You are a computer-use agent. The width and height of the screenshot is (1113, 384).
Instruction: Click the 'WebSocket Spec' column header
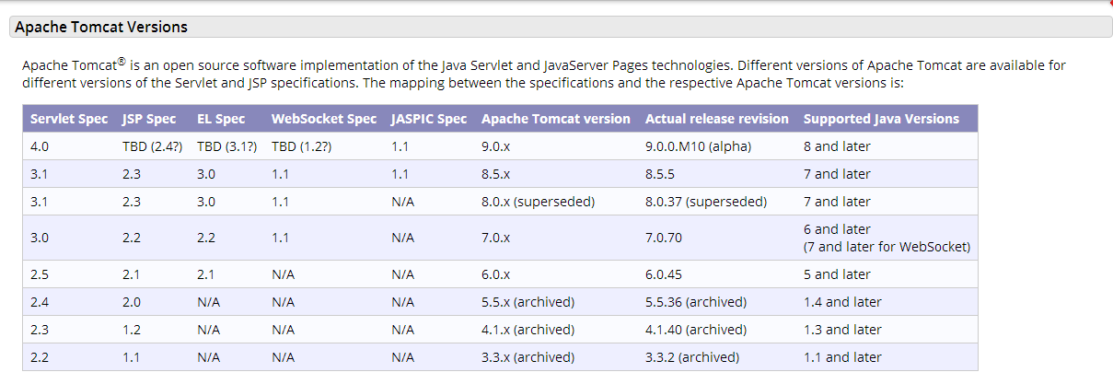point(324,119)
